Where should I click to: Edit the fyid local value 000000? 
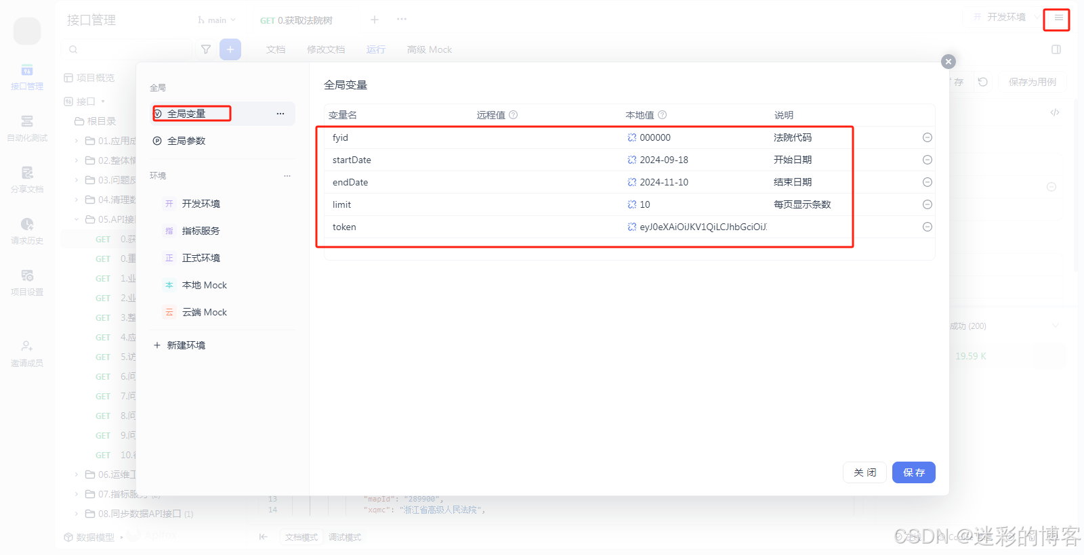click(695, 137)
